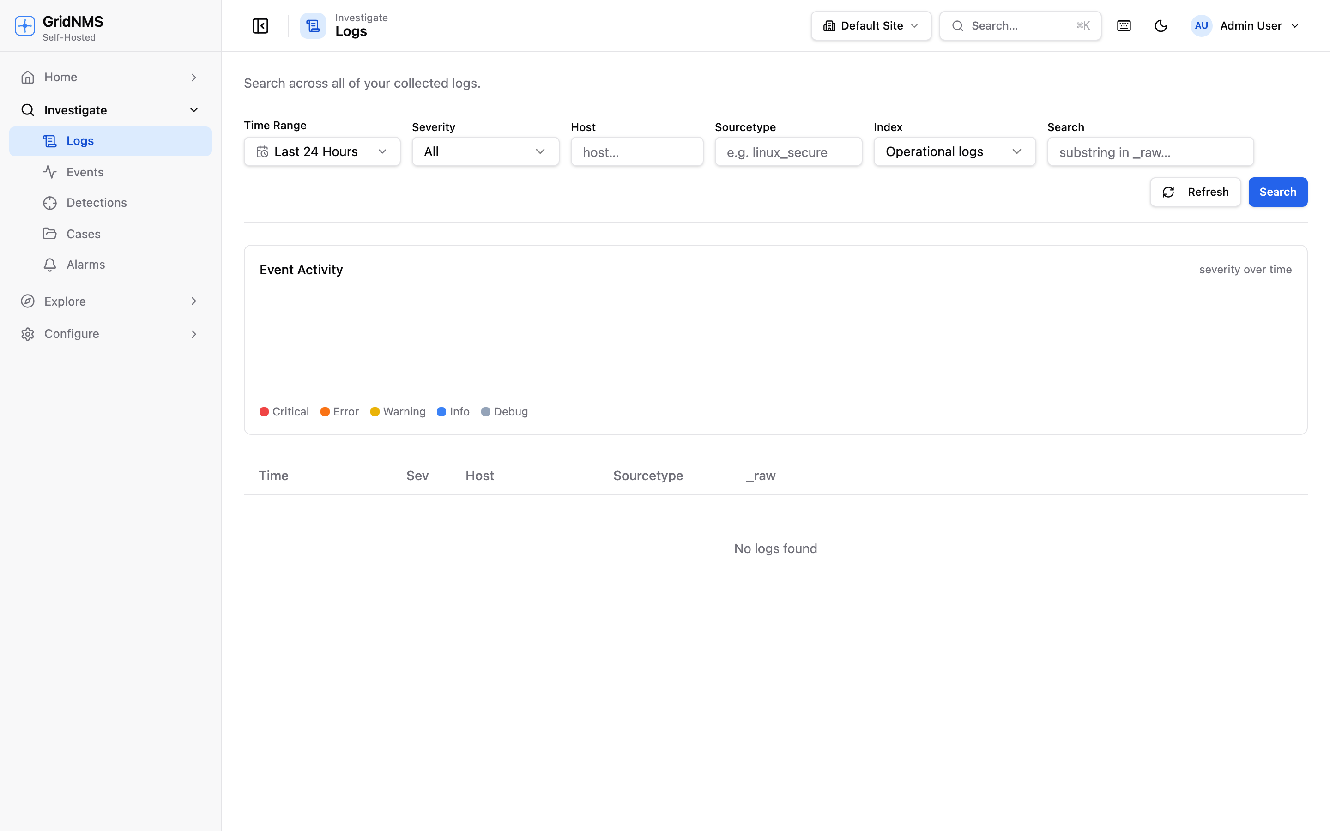
Task: Open the Time Range Last 24 Hours dropdown
Action: [322, 152]
